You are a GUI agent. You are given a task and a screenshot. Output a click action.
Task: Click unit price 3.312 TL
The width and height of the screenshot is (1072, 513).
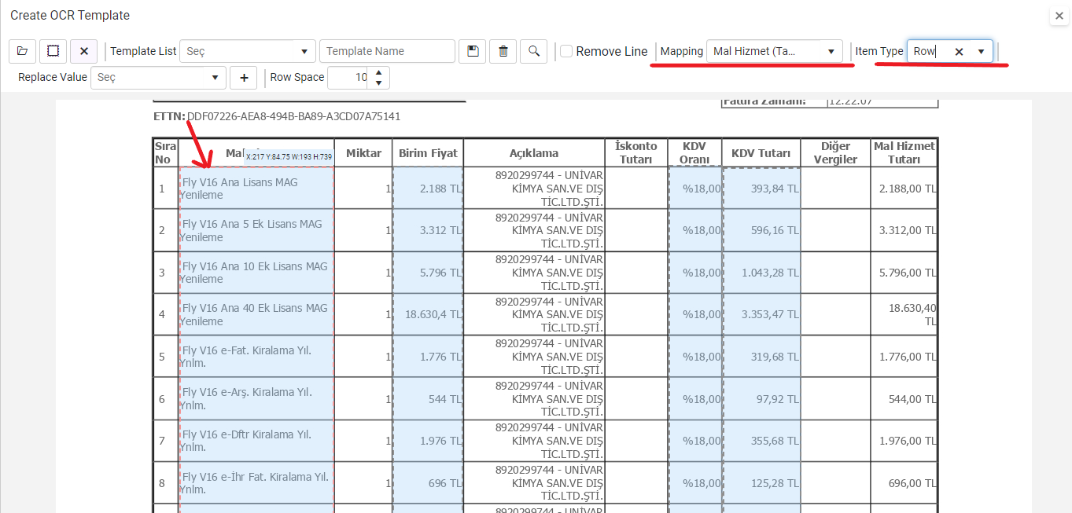click(440, 230)
